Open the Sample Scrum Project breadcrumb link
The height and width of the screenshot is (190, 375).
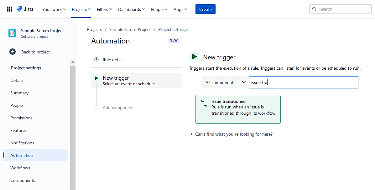(x=130, y=29)
